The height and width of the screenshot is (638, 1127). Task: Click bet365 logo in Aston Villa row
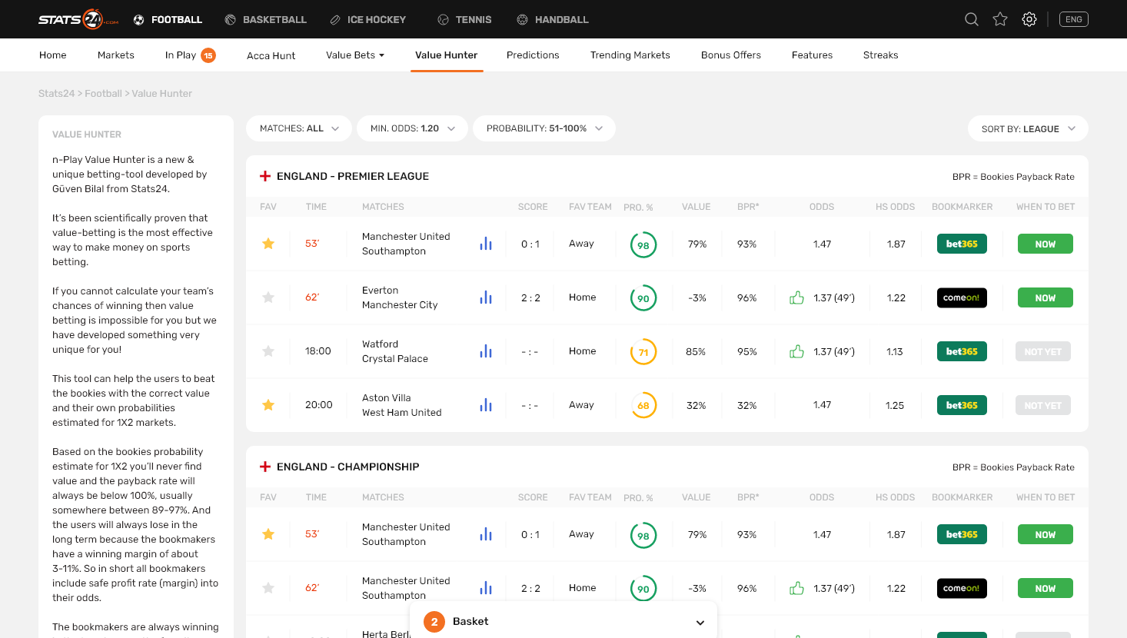(962, 405)
